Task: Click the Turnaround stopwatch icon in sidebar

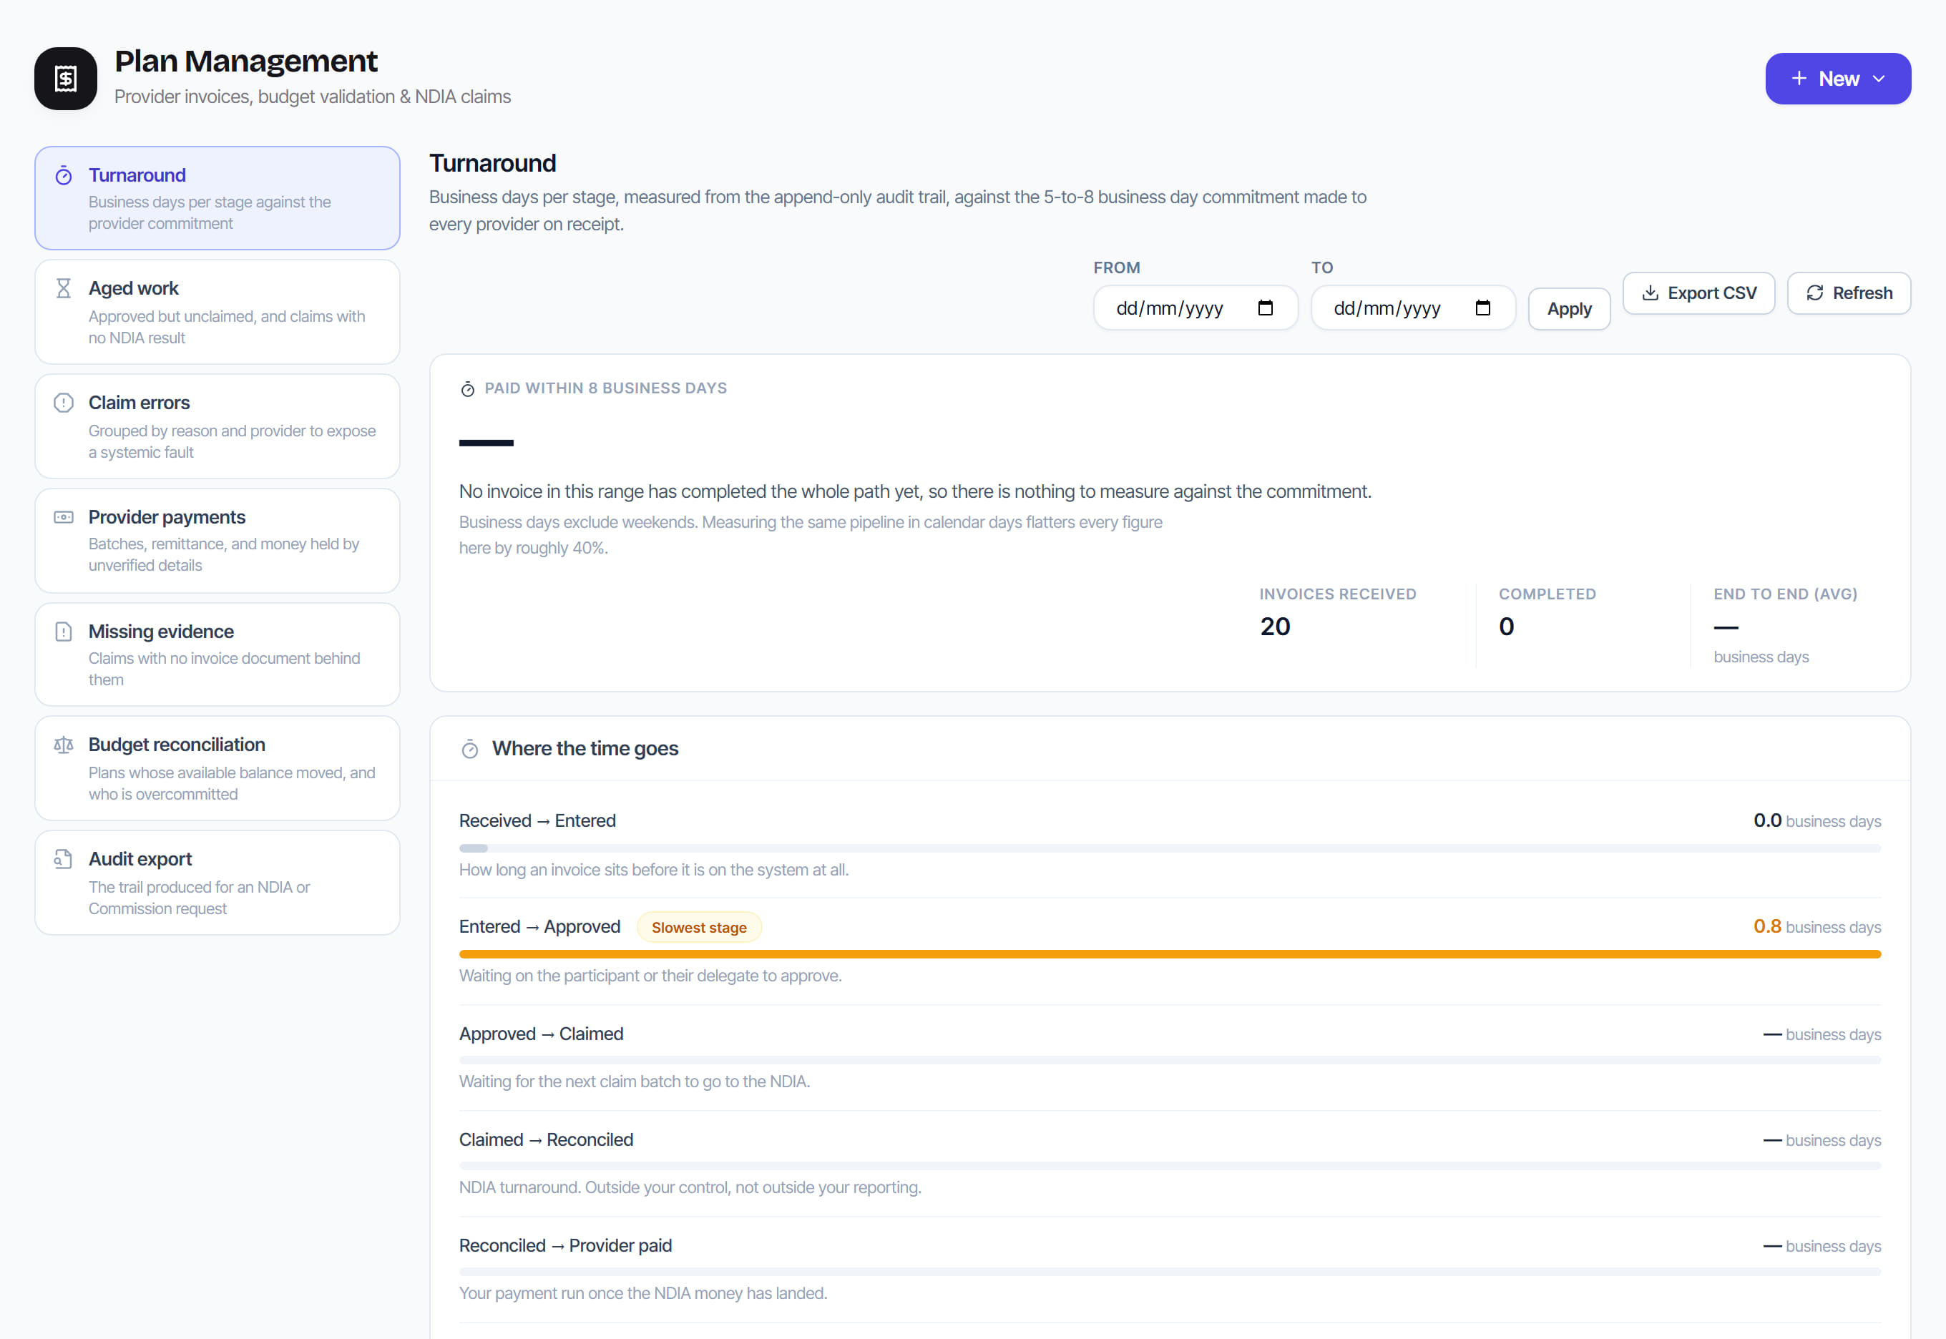Action: (64, 175)
